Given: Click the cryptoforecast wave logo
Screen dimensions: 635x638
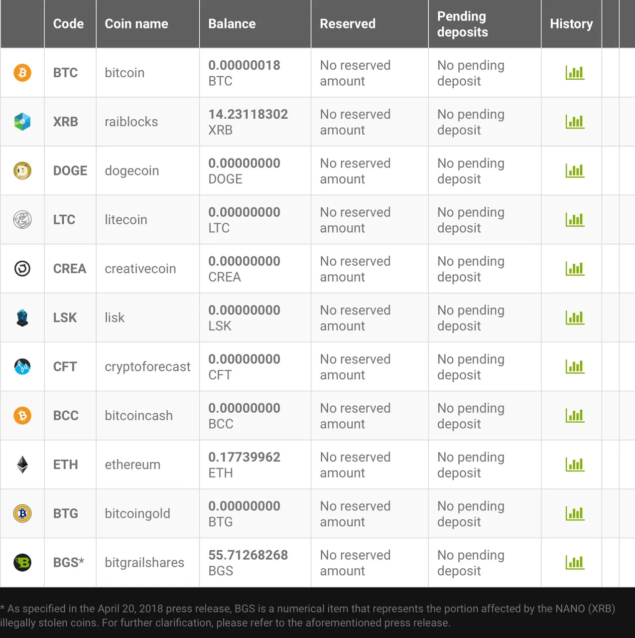Looking at the screenshot, I should (x=22, y=366).
